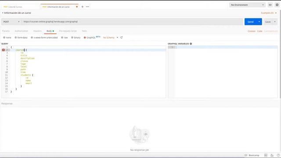Open the Save button dropdown arrow

click(x=275, y=22)
